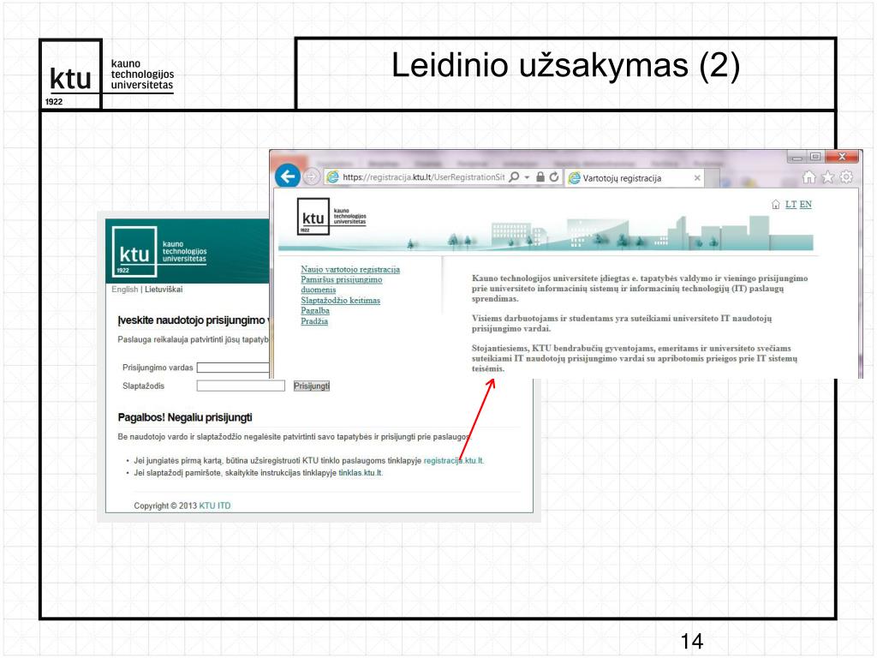
Task: Click the Prisijungti button
Action: tap(312, 386)
